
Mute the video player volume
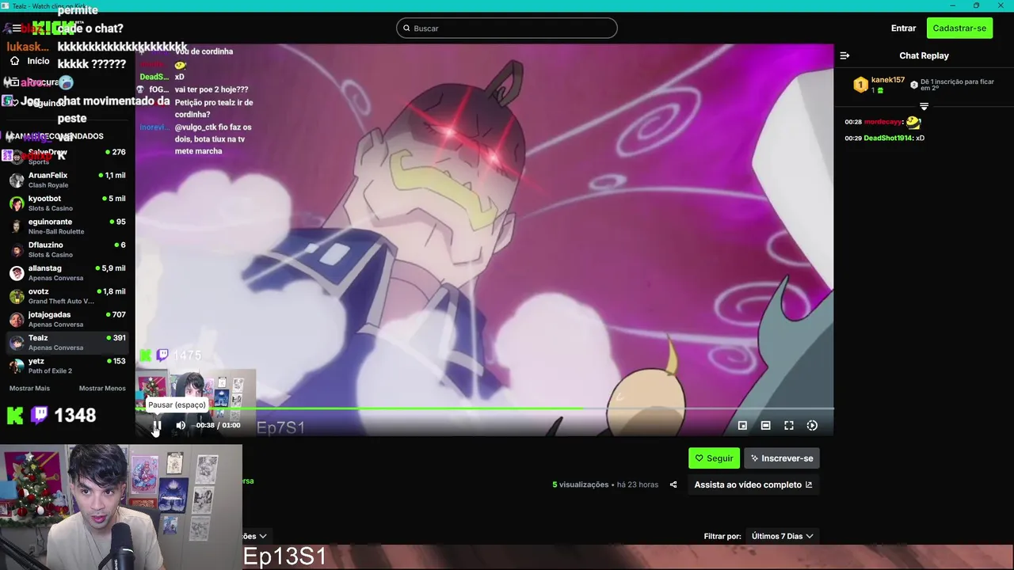click(x=181, y=425)
